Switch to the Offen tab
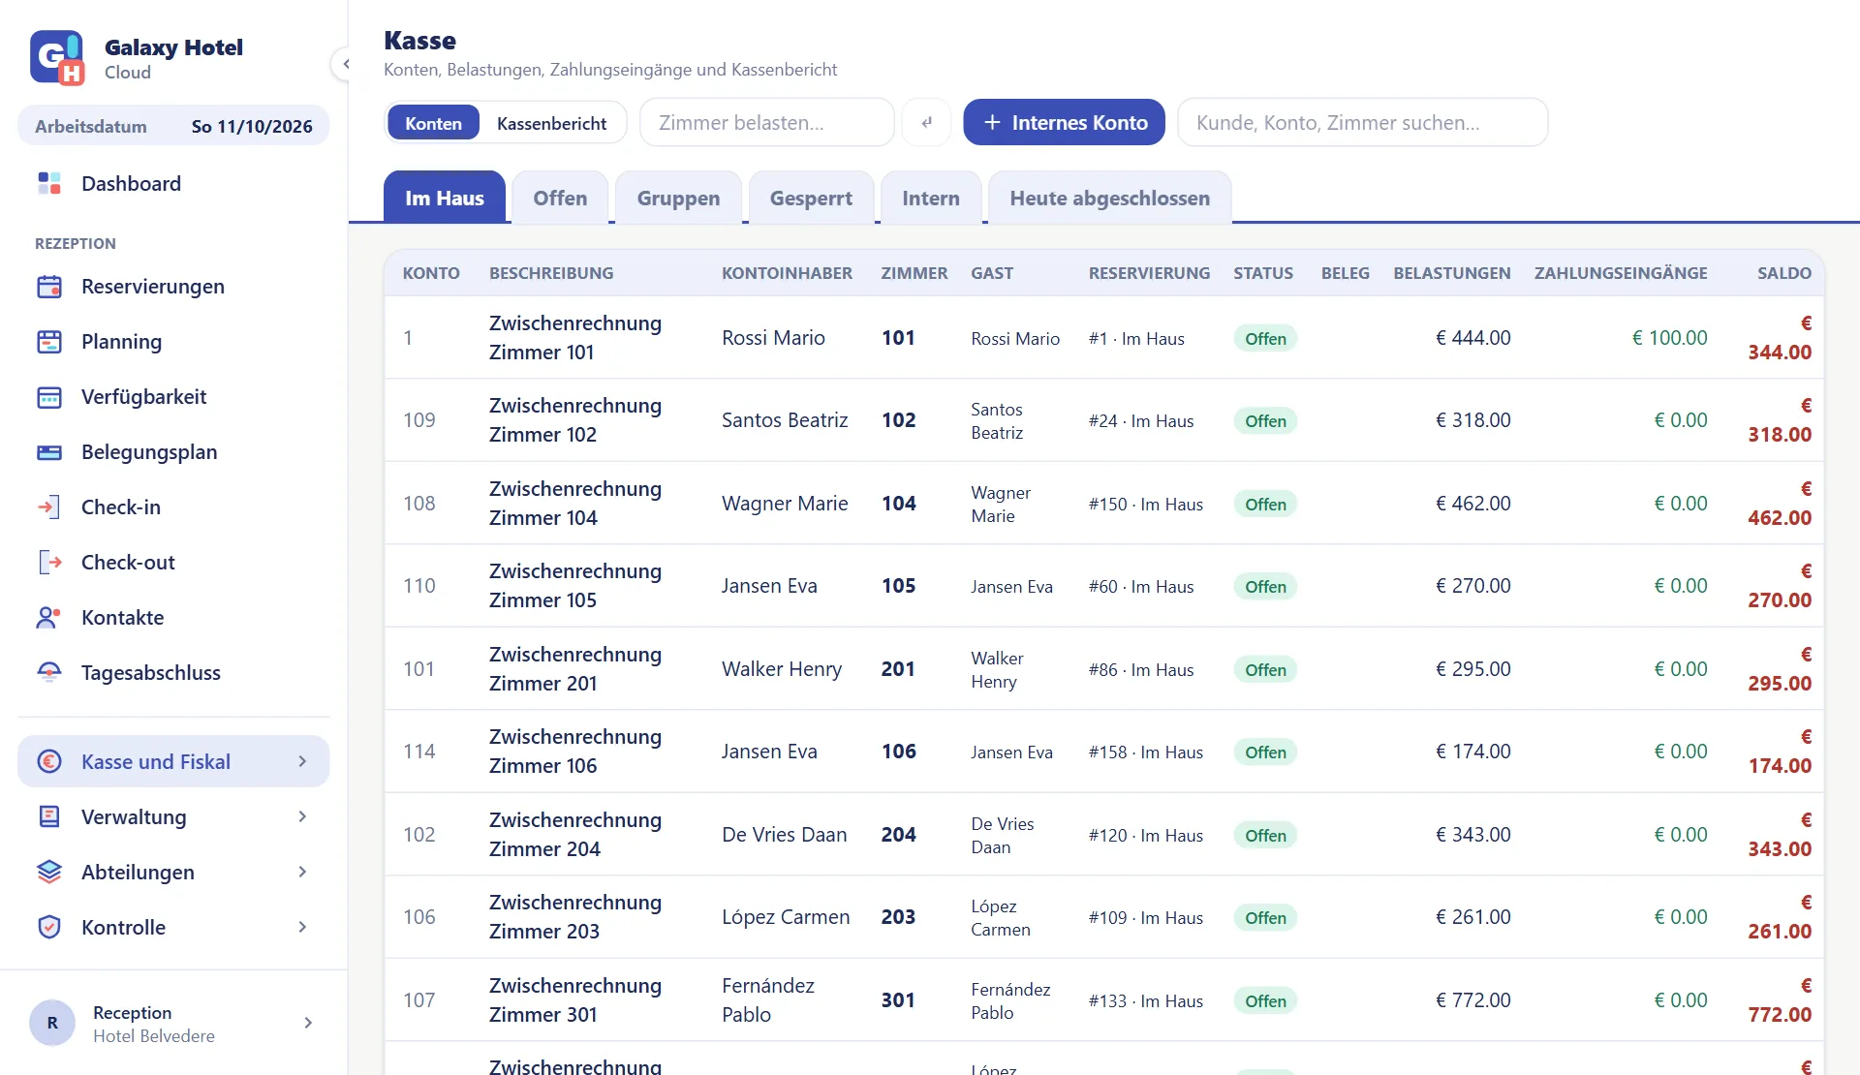The image size is (1860, 1075). [x=560, y=198]
